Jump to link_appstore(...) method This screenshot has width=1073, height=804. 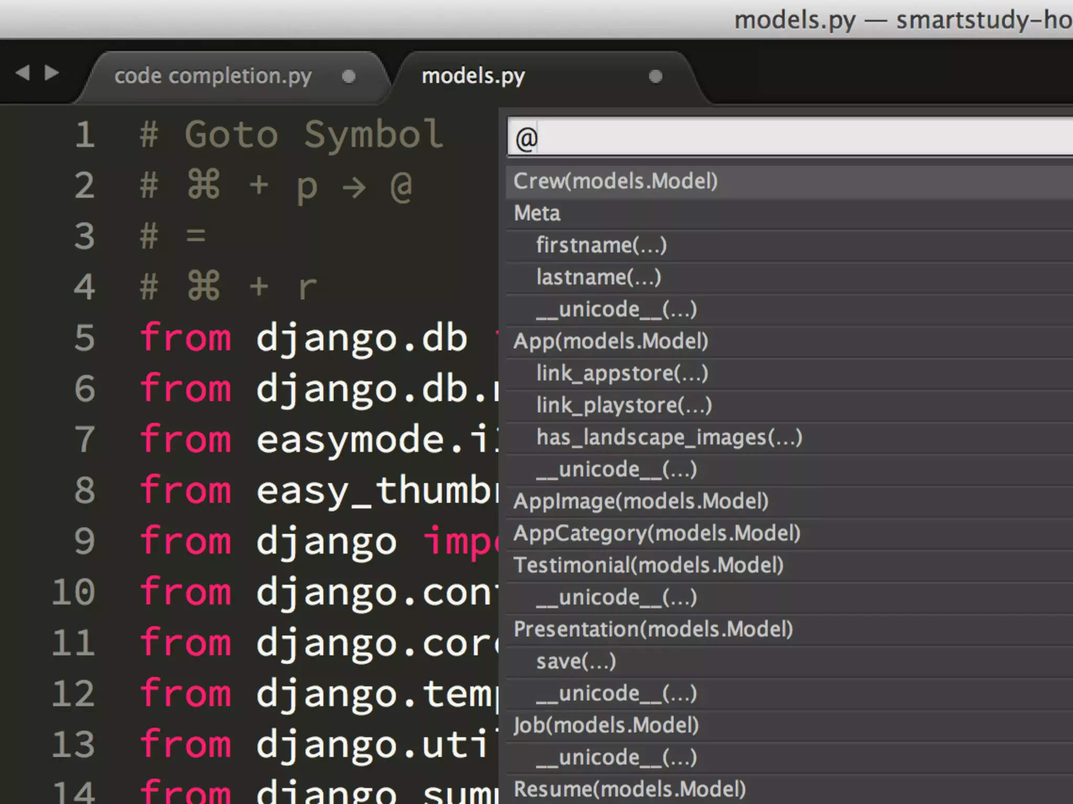[x=790, y=373]
